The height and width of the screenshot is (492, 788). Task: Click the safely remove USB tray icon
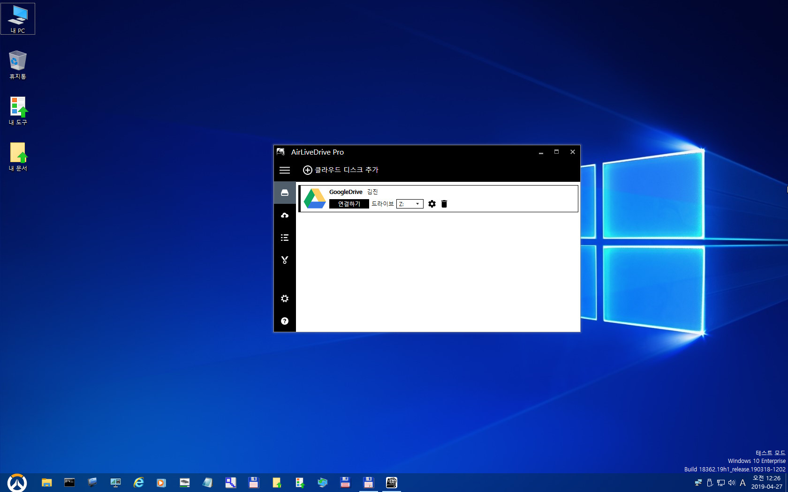coord(710,483)
